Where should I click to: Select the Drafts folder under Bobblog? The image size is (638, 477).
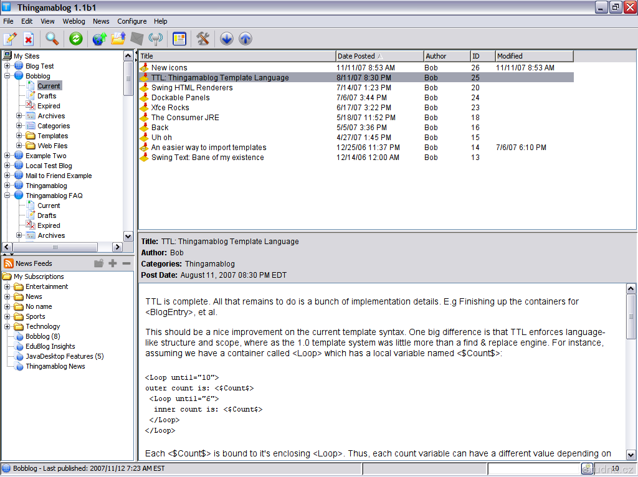[x=46, y=96]
